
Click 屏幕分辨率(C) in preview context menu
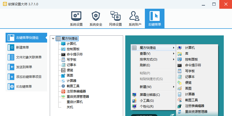(x=150, y=95)
